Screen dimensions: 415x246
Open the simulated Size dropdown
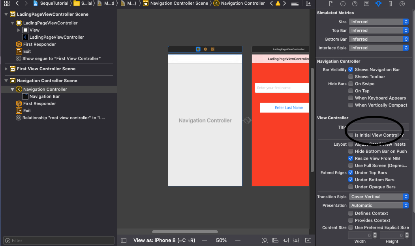(x=378, y=22)
